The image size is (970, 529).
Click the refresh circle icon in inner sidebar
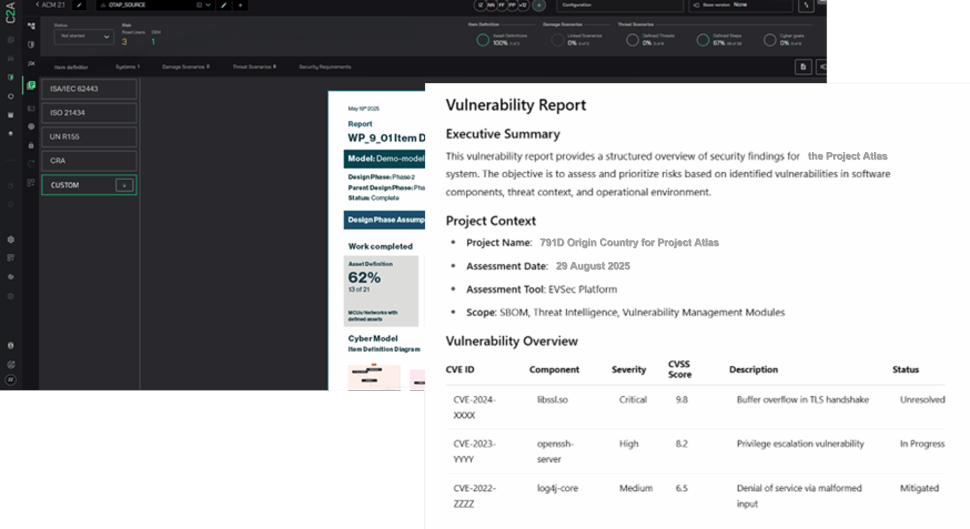pyautogui.click(x=31, y=164)
